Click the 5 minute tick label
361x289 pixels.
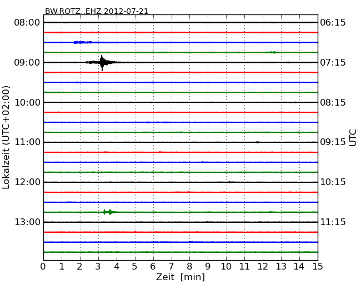pyautogui.click(x=135, y=267)
